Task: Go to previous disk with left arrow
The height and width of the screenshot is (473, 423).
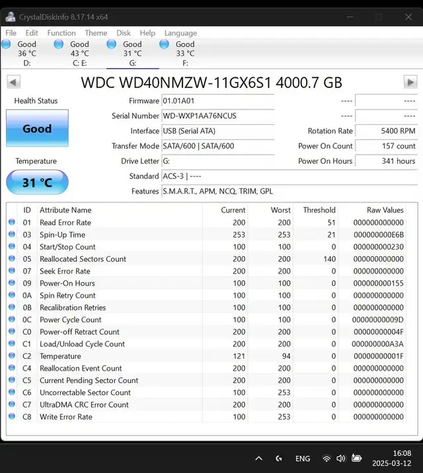Action: point(14,82)
